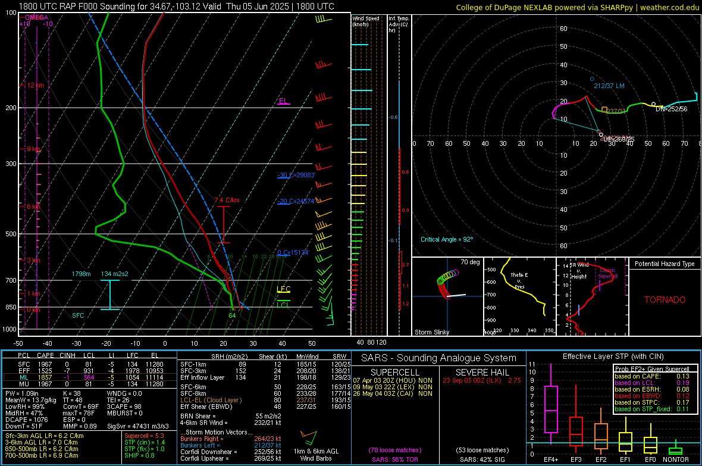Viewport: 702px width, 466px height.
Task: Select 'Sfc-3km AGL LR = 6.2 C/km'
Action: 45,436
